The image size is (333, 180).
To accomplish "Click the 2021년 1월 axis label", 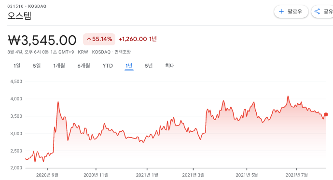I will coord(147,175).
